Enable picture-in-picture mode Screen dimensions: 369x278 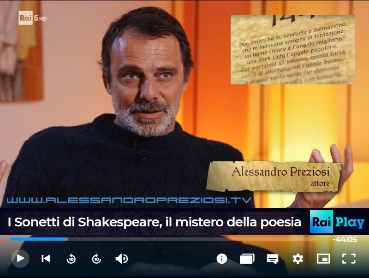(x=323, y=259)
